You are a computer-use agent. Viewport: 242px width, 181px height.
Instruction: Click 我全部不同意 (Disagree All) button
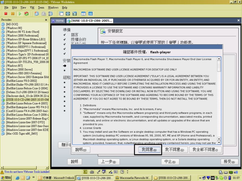point(205,150)
